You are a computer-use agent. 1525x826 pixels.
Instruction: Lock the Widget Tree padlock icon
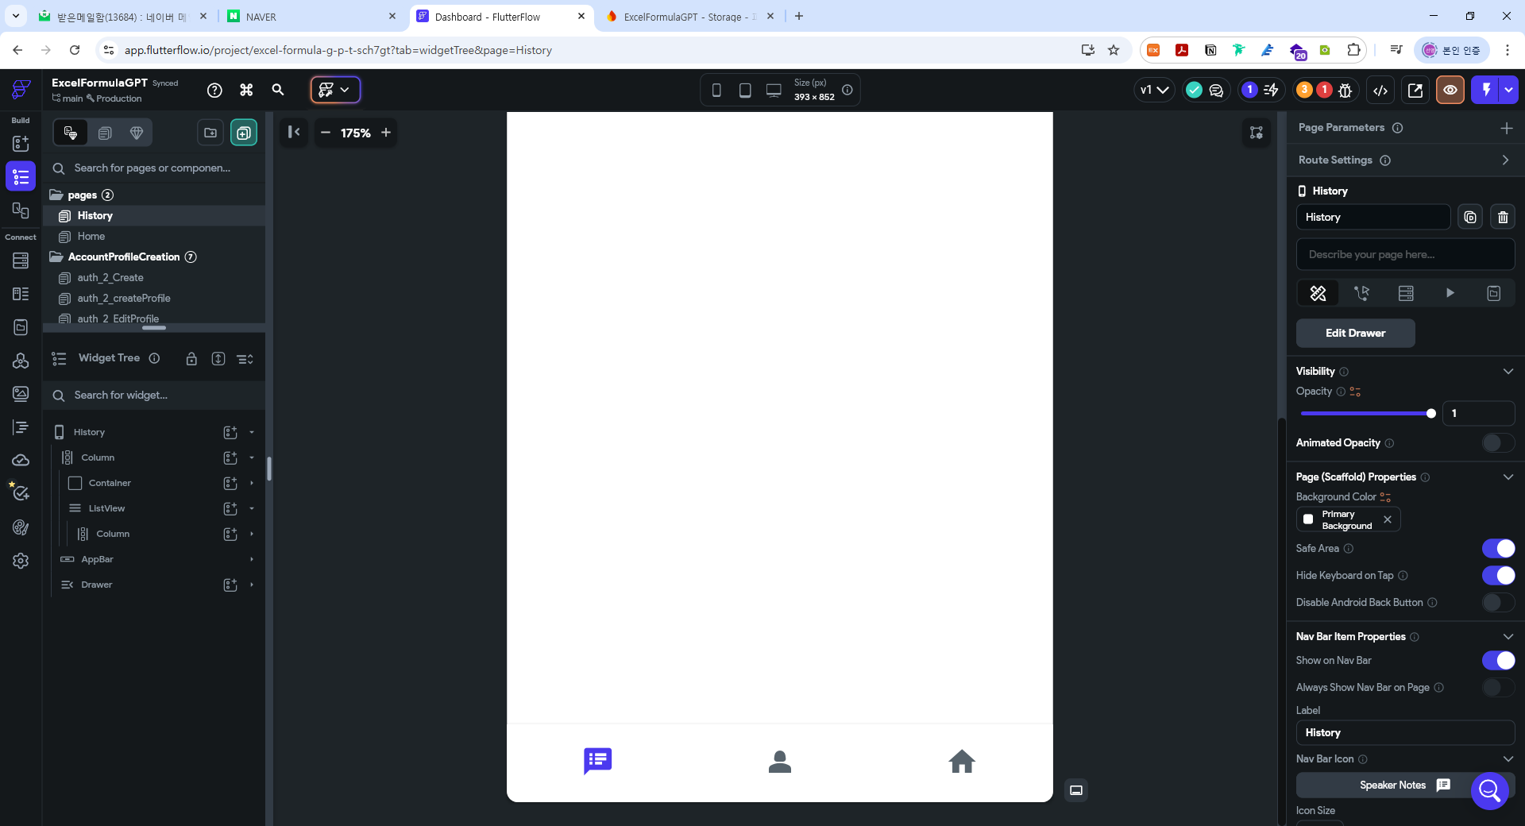(x=191, y=359)
